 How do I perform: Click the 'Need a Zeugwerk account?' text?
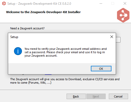tap(27, 28)
